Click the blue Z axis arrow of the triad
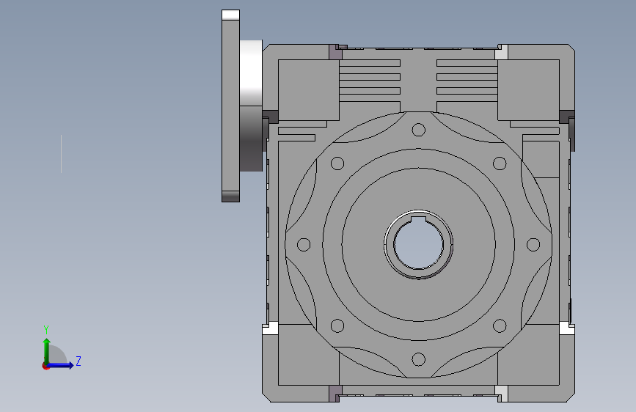Viewport: 636px width, 412px height. tap(61, 365)
